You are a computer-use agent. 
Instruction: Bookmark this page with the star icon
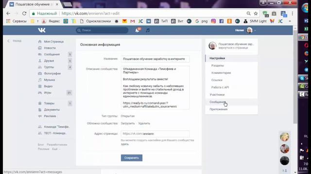[x=256, y=14]
